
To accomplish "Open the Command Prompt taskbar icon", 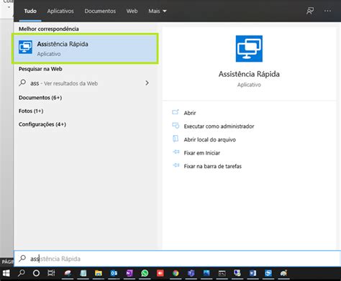I will click(x=222, y=273).
